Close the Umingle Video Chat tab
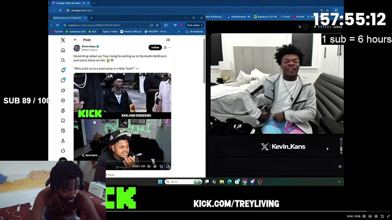Viewport: 392px width, 220px height. [x=88, y=3]
